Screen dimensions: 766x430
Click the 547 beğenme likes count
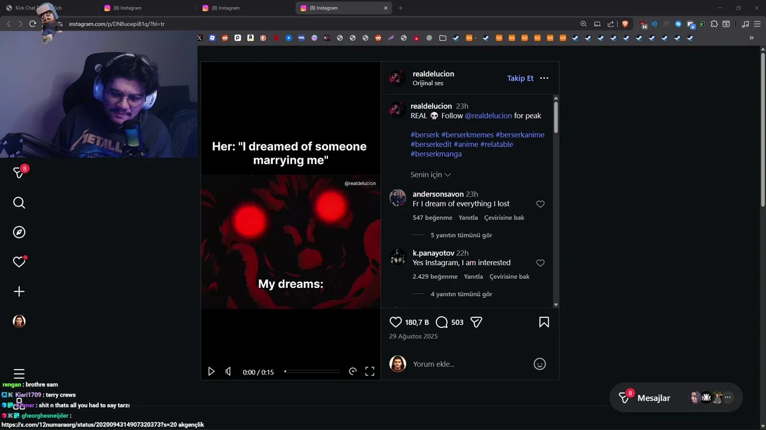point(432,217)
